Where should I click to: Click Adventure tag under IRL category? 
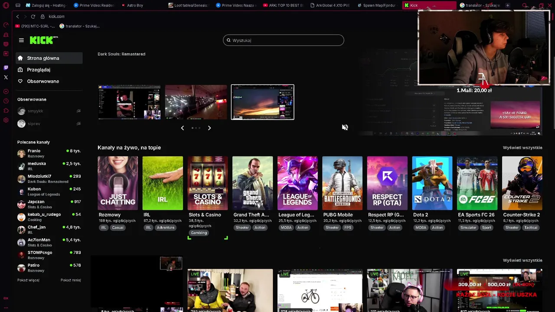point(165,227)
